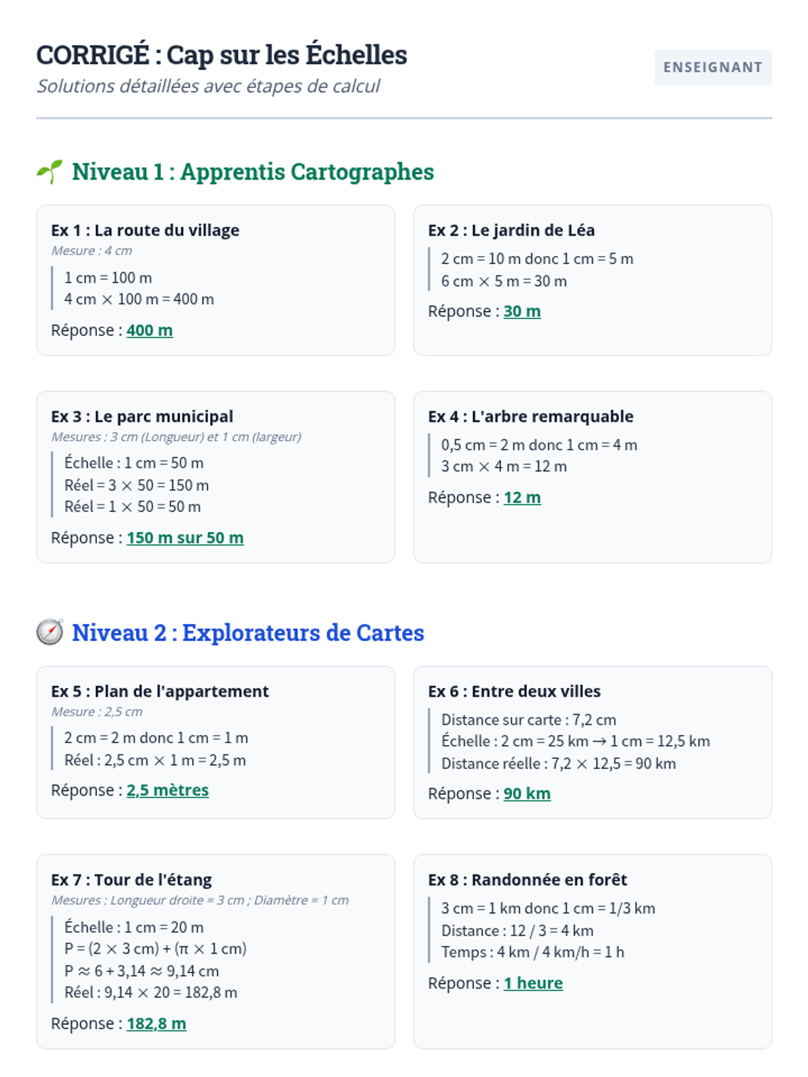This screenshot has height=1077, width=808.
Task: Open the underlined answer 400 m
Action: click(149, 331)
